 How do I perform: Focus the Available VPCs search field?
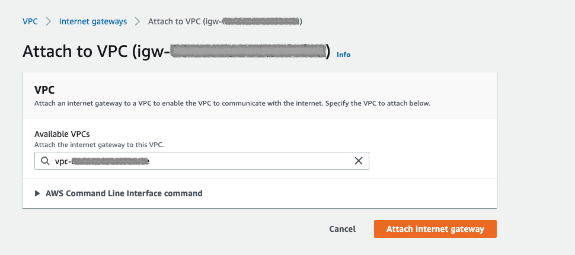202,161
